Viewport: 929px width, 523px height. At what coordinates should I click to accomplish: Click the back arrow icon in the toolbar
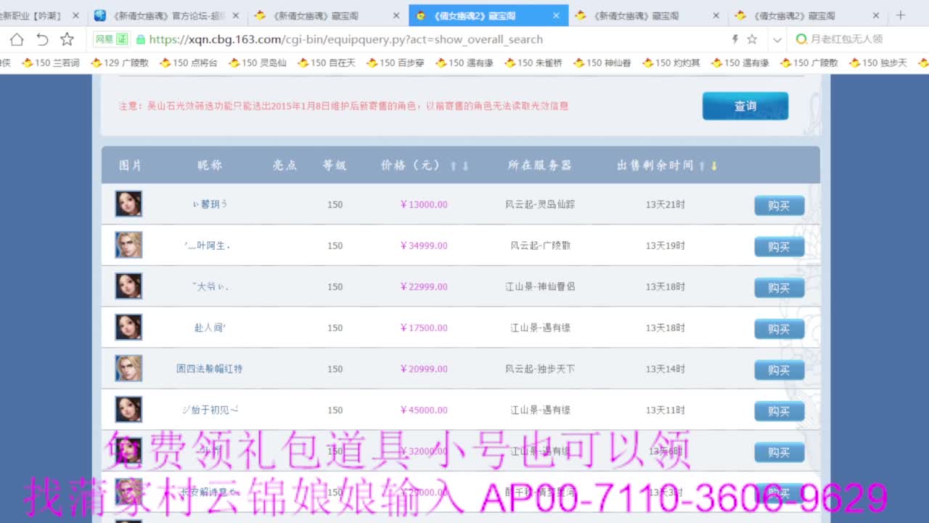click(42, 40)
